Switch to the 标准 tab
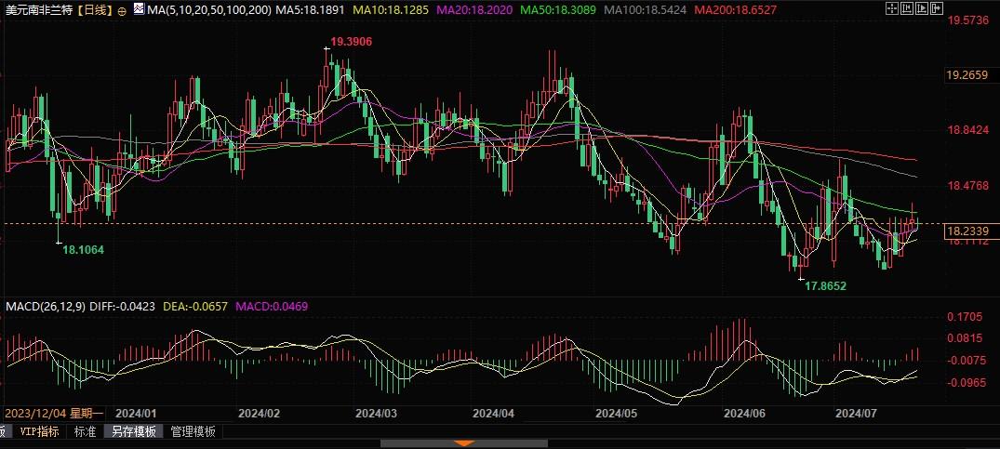Image resolution: width=1000 pixels, height=449 pixels. pyautogui.click(x=85, y=431)
